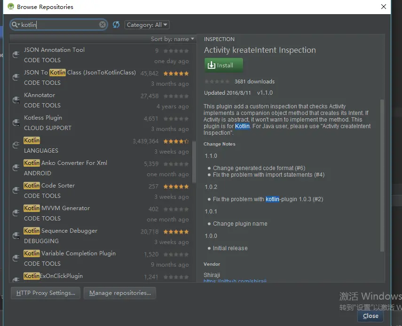402x326 pixels.
Task: Click the search magnifier icon
Action: [x=15, y=24]
